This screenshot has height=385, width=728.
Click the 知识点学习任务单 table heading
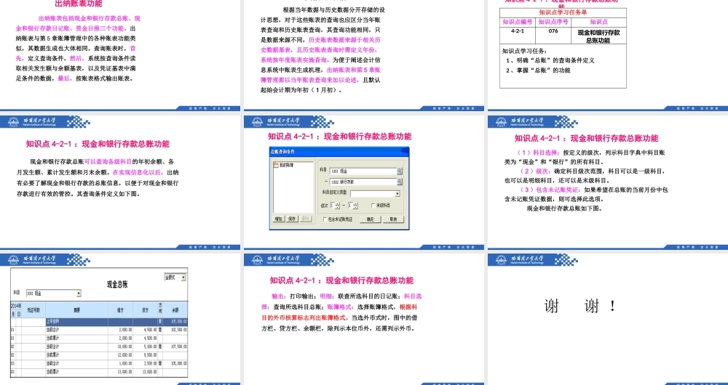(x=563, y=12)
